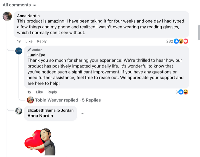Image resolution: width=200 pixels, height=157 pixels.
Task: Reply to Anna Nordin's comment
Action: click(42, 41)
